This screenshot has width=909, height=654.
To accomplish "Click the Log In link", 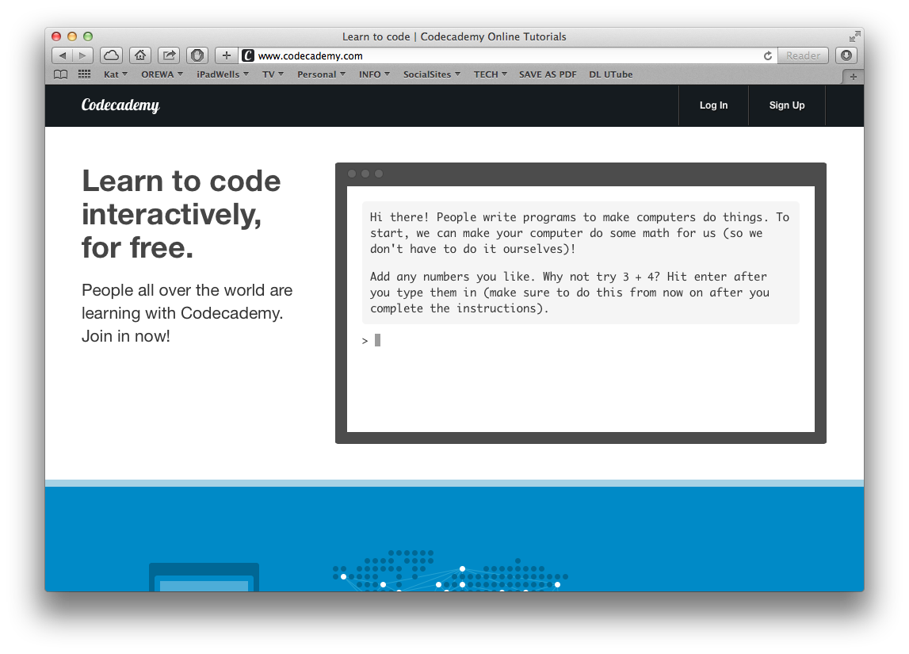I will (713, 105).
